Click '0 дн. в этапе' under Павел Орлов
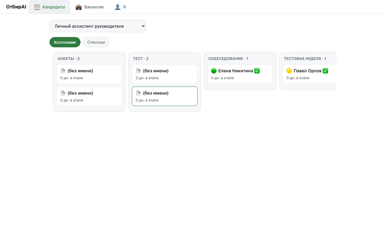The height and width of the screenshot is (241, 386). coord(298,78)
